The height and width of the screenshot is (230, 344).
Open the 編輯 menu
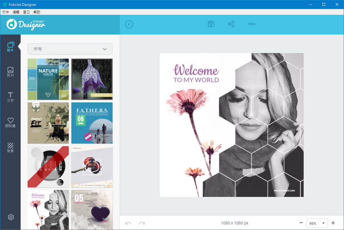[16, 12]
